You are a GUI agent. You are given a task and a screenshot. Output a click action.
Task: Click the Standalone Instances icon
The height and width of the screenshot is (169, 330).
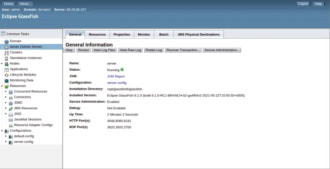pyautogui.click(x=7, y=58)
